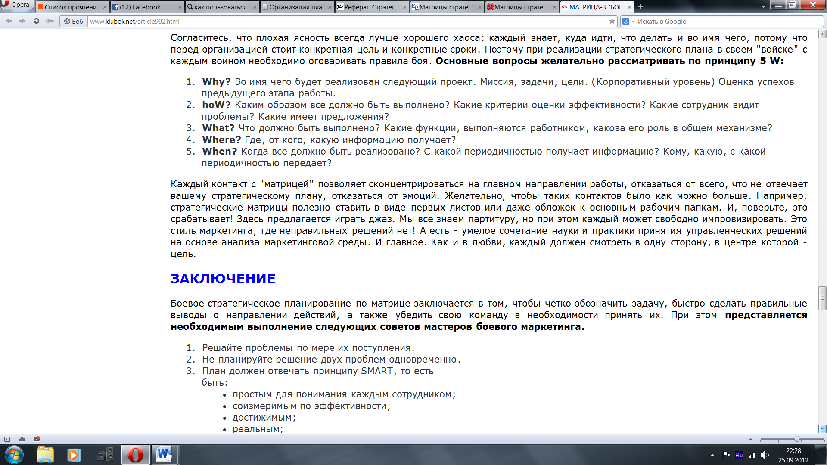The height and width of the screenshot is (465, 827).
Task: Open the speakers app on taskbar
Action: click(x=106, y=455)
